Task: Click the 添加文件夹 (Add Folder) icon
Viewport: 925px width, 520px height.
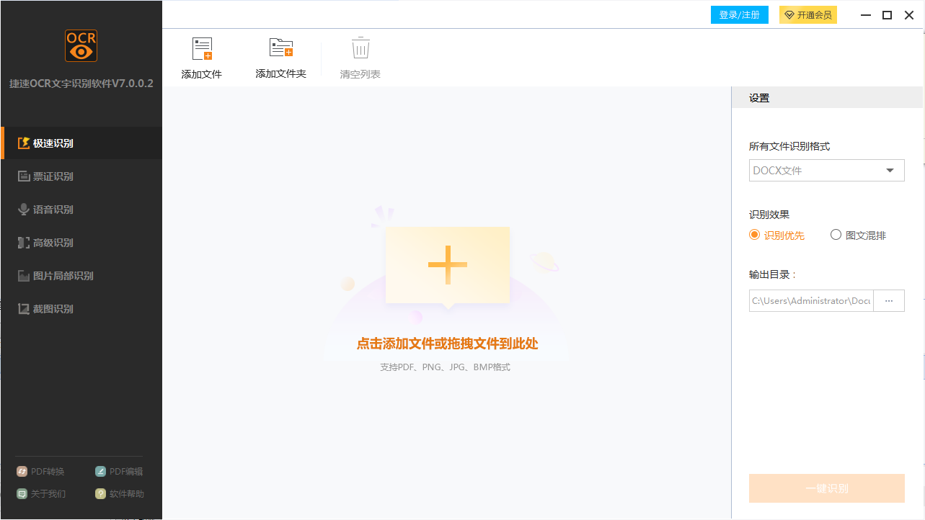Action: (x=280, y=56)
